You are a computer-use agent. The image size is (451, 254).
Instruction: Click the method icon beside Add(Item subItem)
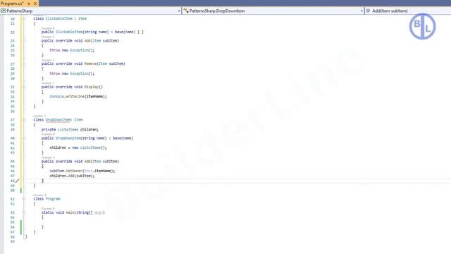tap(368, 11)
